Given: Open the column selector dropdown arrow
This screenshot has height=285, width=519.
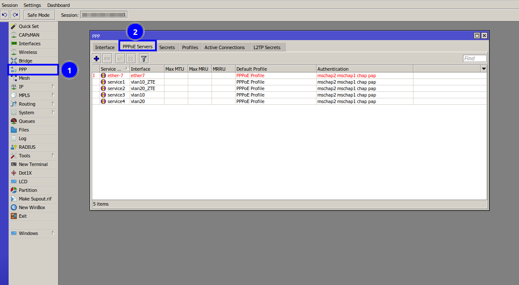Looking at the screenshot, I should coord(484,69).
